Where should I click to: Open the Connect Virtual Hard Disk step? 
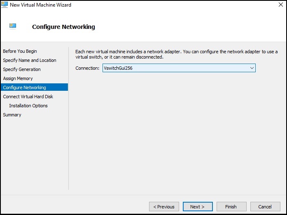coord(28,97)
